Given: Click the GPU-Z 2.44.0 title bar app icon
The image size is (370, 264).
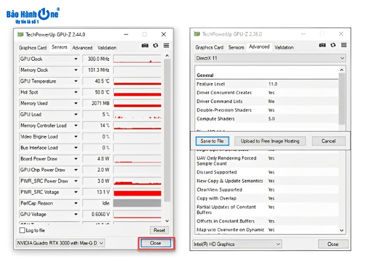Looking at the screenshot, I should click(21, 34).
